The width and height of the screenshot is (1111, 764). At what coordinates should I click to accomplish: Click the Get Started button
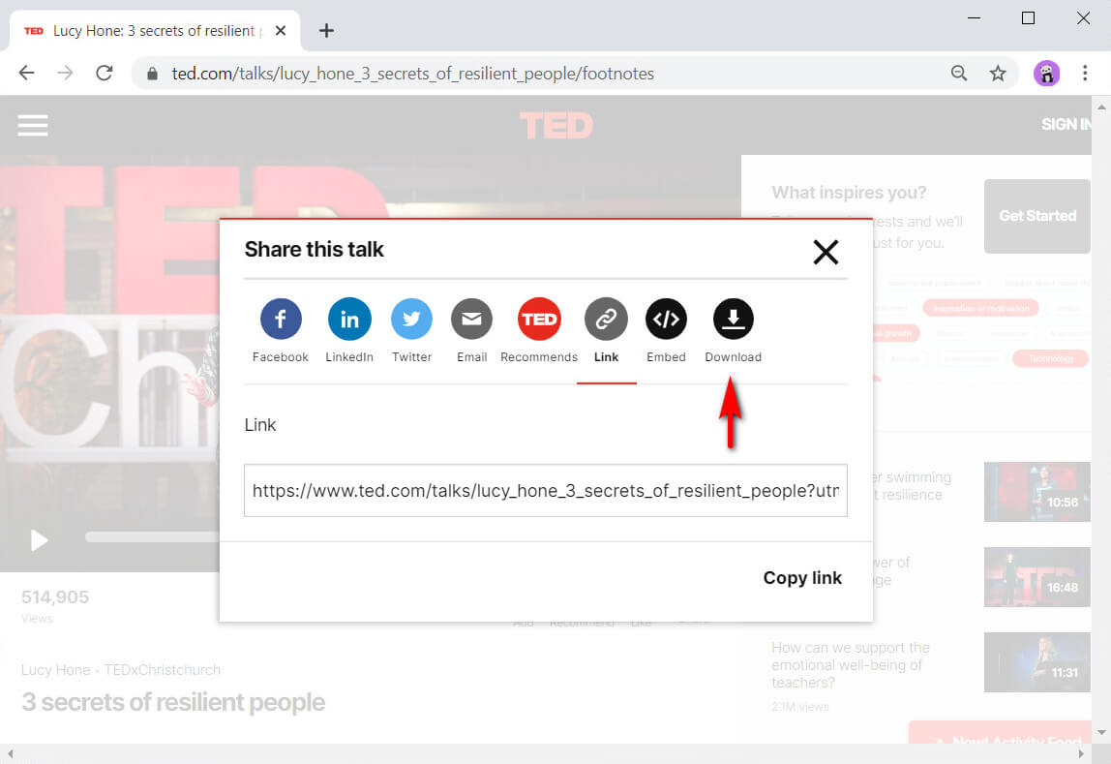[1036, 216]
